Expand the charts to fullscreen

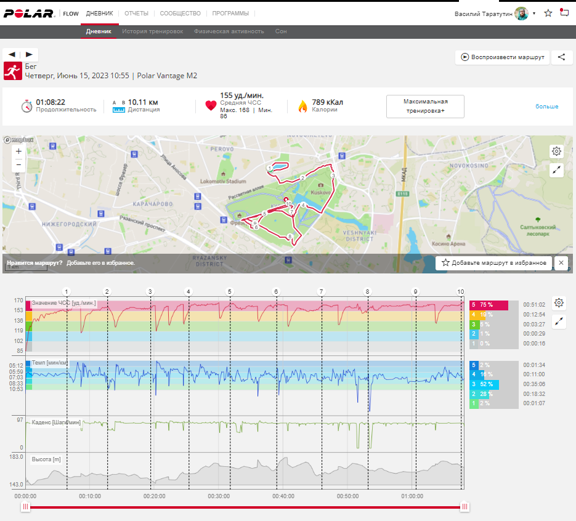[x=559, y=321]
